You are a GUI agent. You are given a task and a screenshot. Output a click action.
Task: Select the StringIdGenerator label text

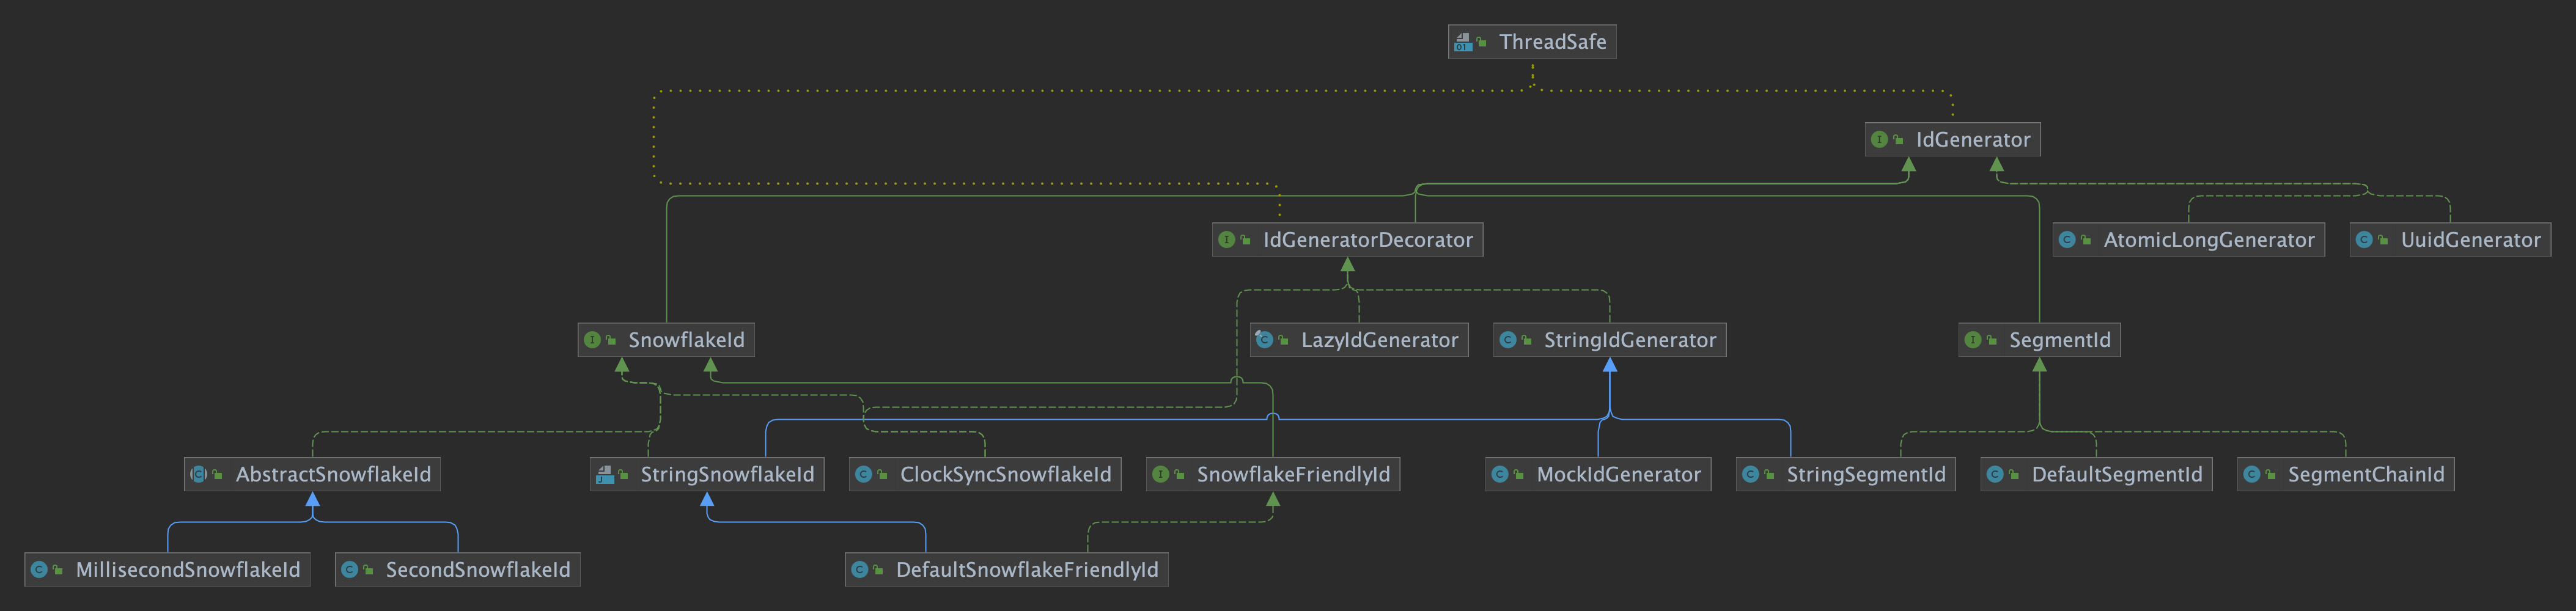click(x=1629, y=340)
